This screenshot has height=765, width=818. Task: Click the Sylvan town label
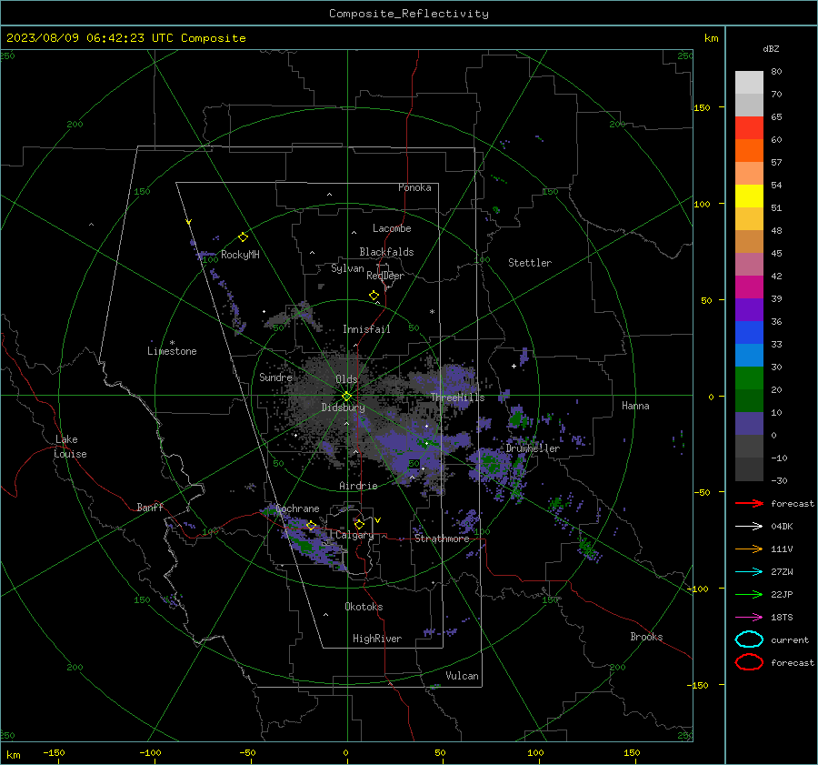click(347, 268)
